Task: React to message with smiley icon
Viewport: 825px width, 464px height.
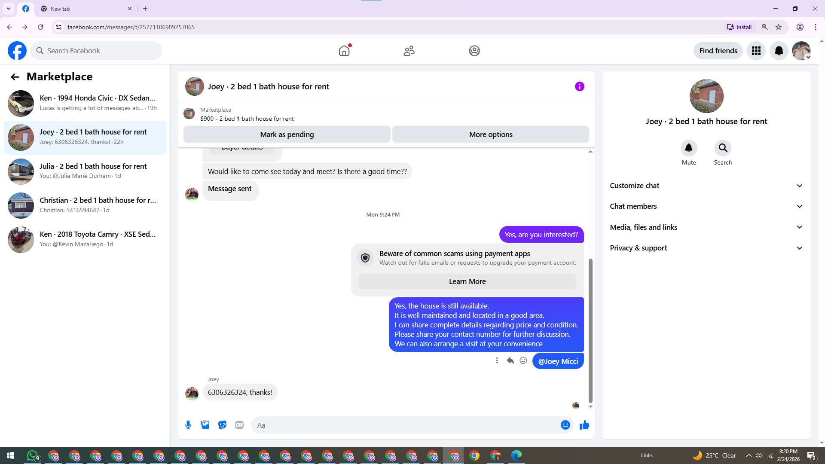Action: coord(523,360)
